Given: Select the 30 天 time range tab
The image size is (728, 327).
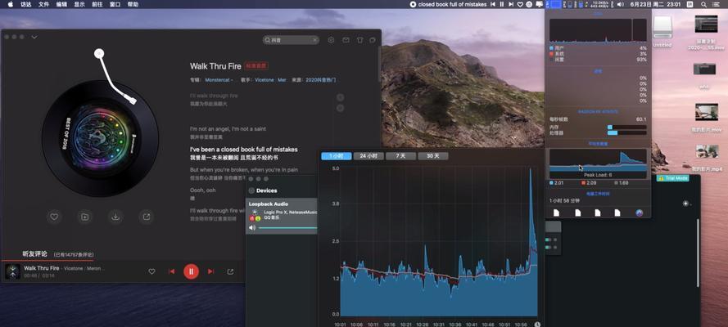Looking at the screenshot, I should point(433,156).
